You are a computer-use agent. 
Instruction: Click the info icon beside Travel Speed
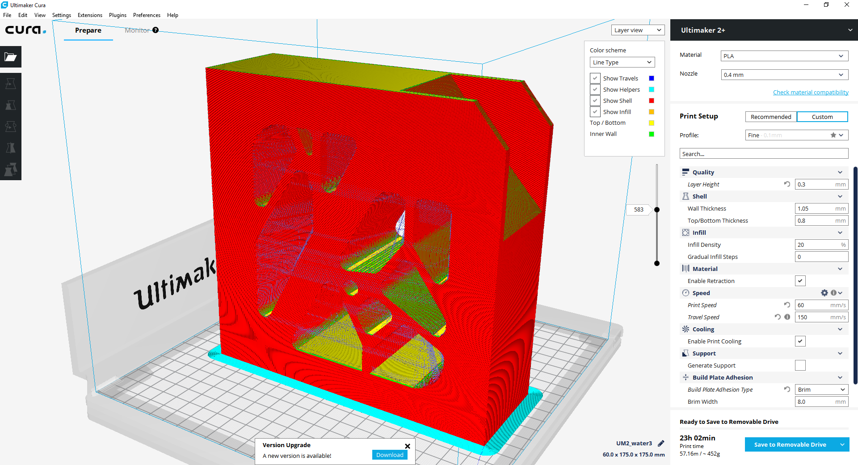pyautogui.click(x=787, y=317)
